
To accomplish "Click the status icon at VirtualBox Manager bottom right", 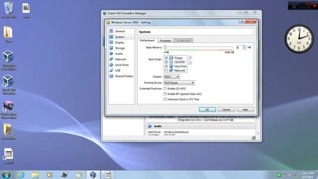I will [x=253, y=138].
